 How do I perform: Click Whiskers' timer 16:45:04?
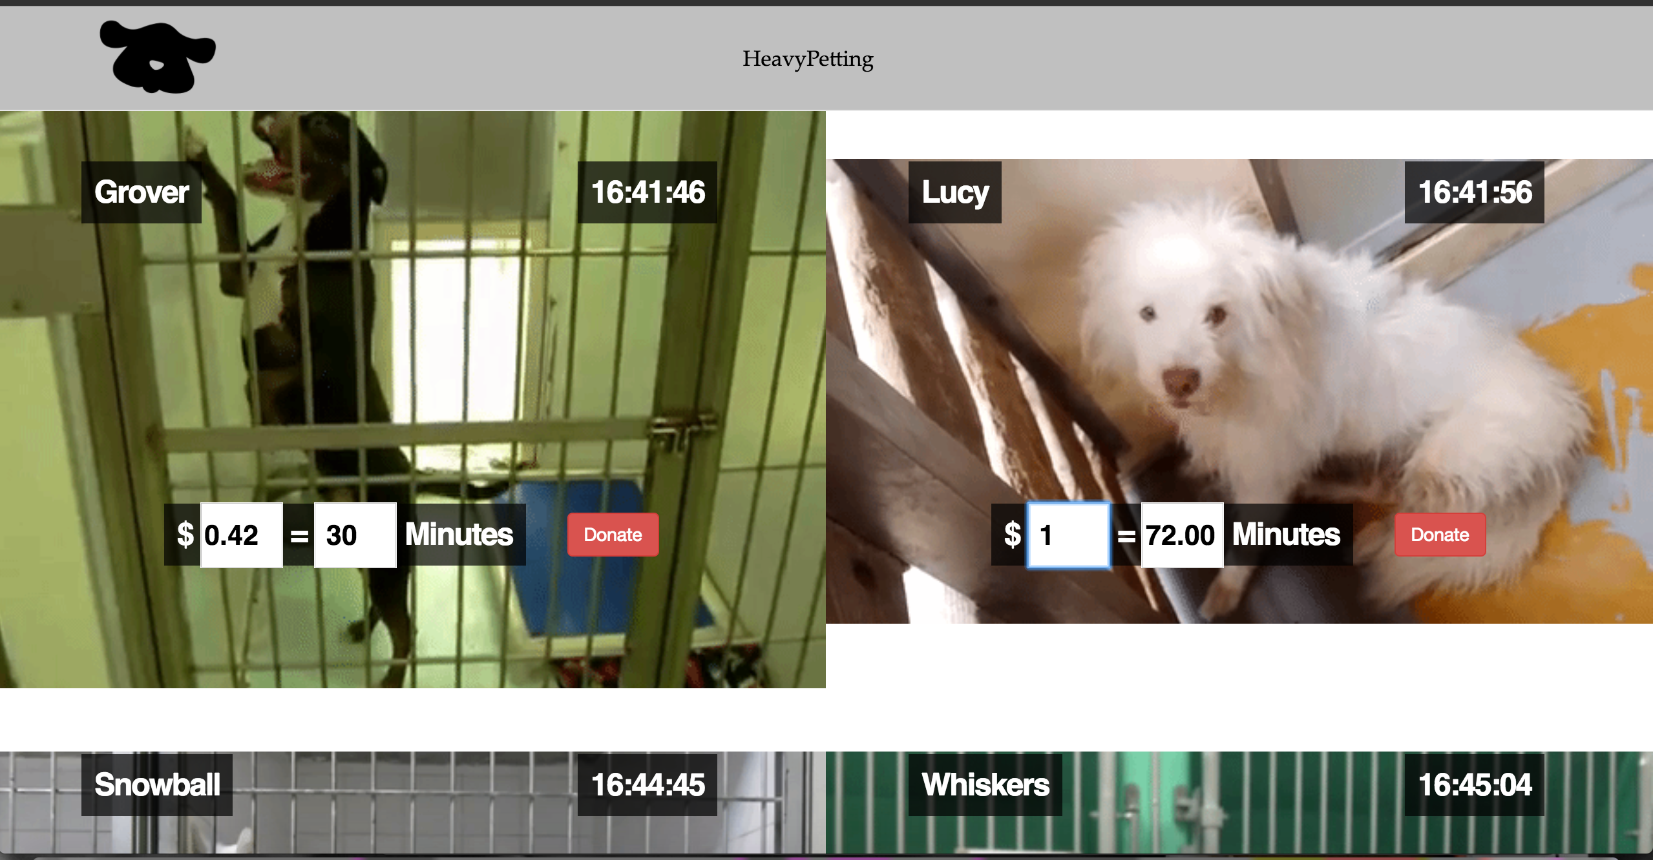pos(1475,785)
